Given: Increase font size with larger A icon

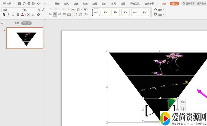Looking at the screenshot, I should 39,10.
